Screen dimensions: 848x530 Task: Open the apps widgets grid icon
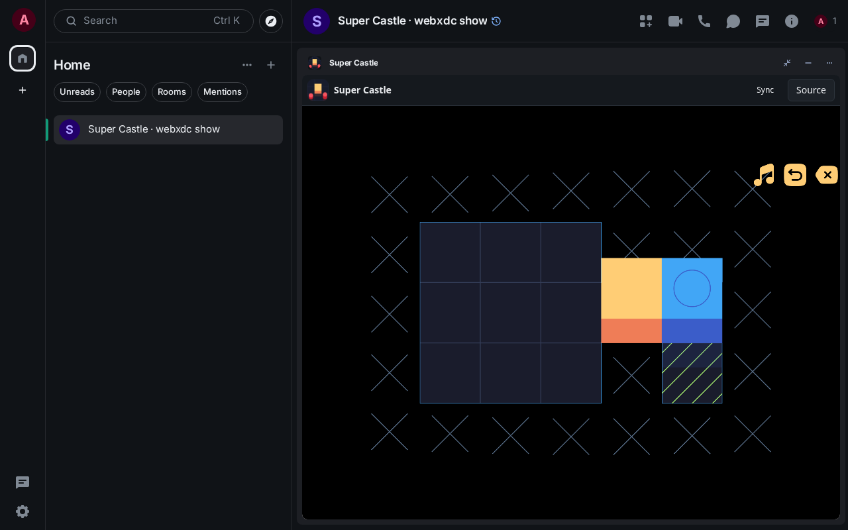click(x=646, y=21)
